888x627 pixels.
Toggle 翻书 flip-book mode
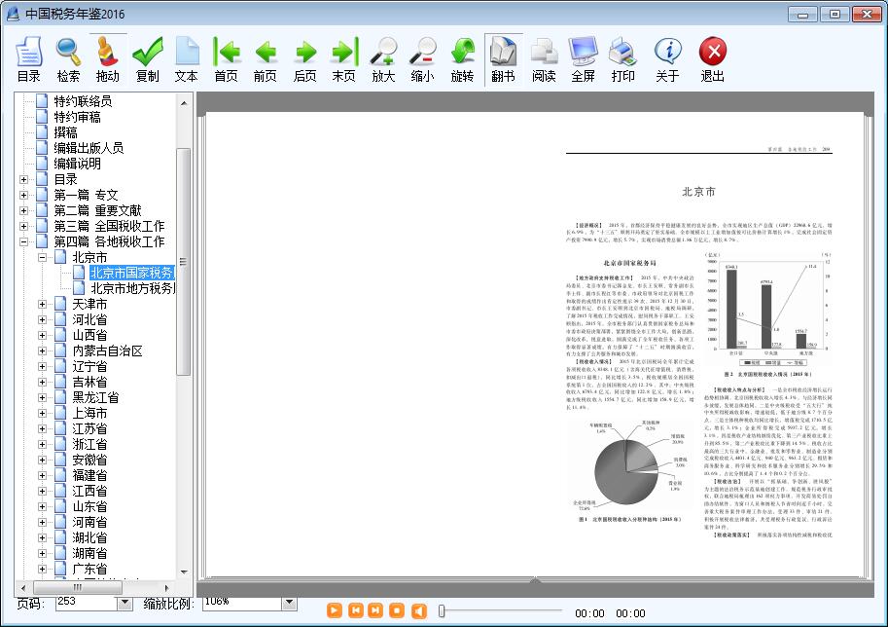pyautogui.click(x=503, y=59)
